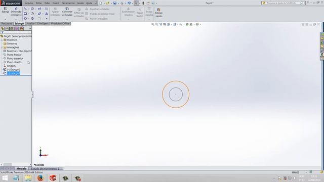The width and height of the screenshot is (324, 182).
Task: Open PropertyManager tab icon
Action: [7, 29]
